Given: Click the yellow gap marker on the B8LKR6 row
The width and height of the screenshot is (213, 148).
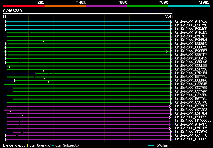Looking at the screenshot, I should pos(48,82).
